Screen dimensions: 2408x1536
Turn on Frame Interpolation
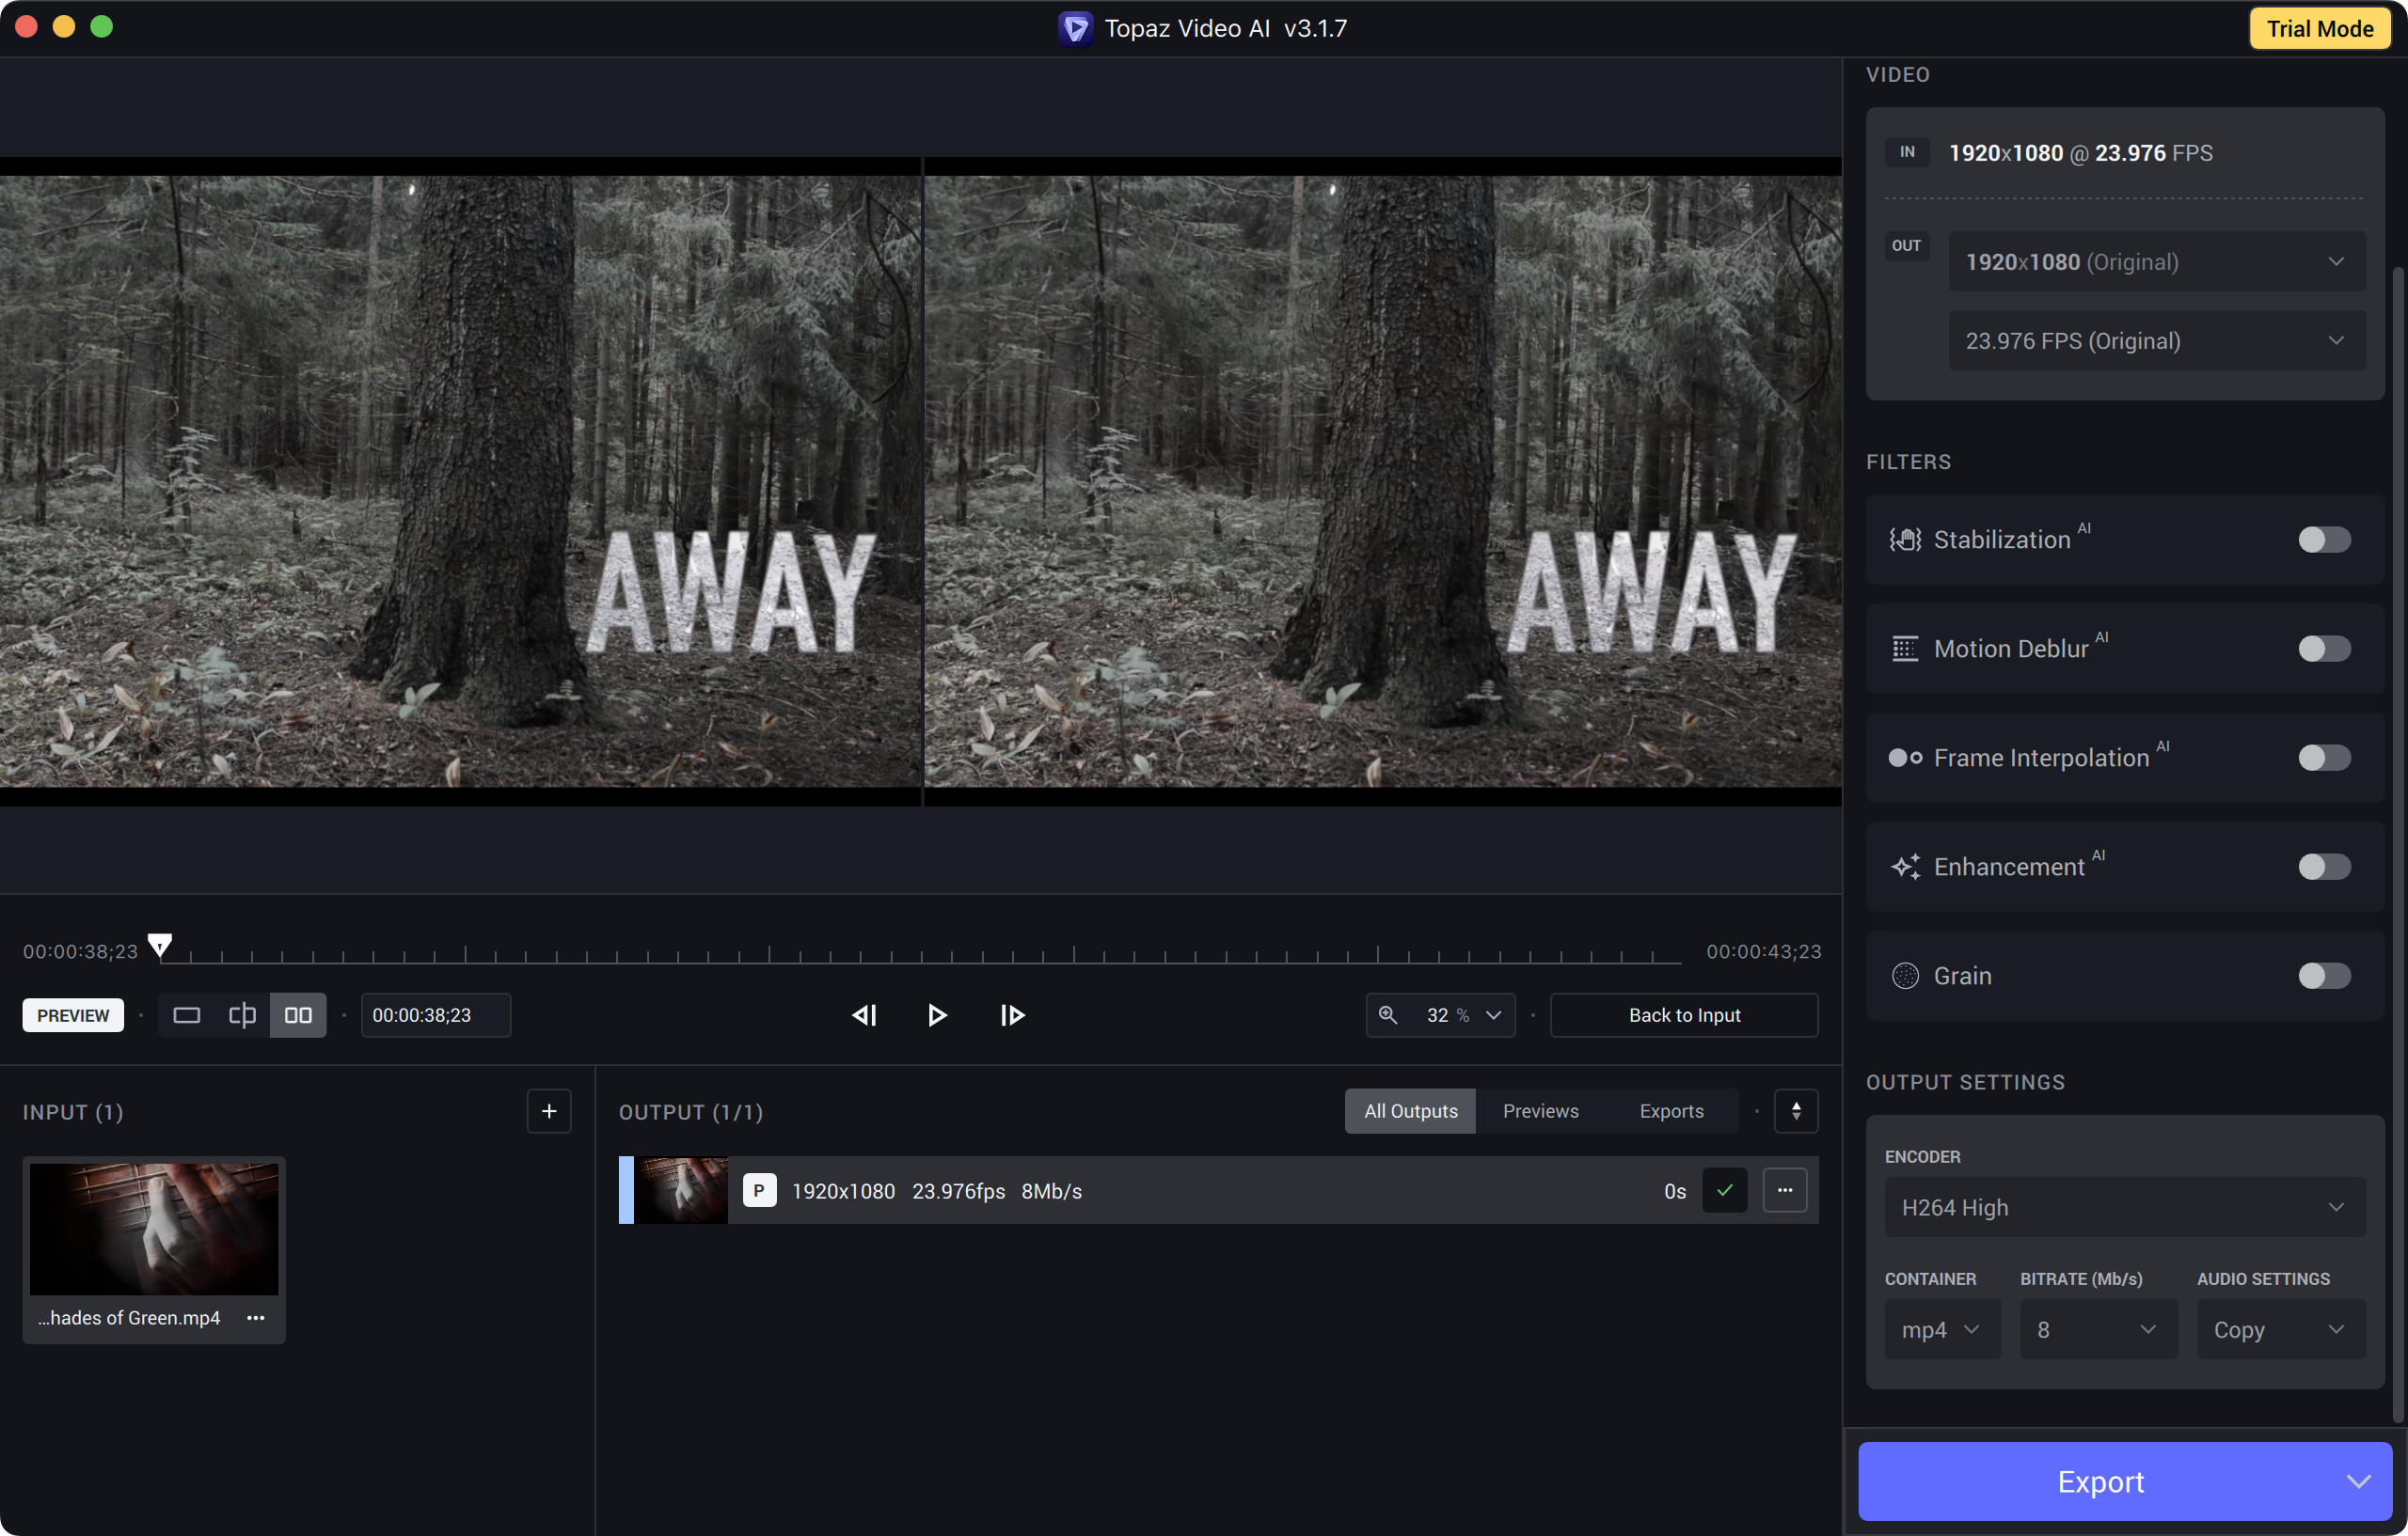[x=2323, y=758]
